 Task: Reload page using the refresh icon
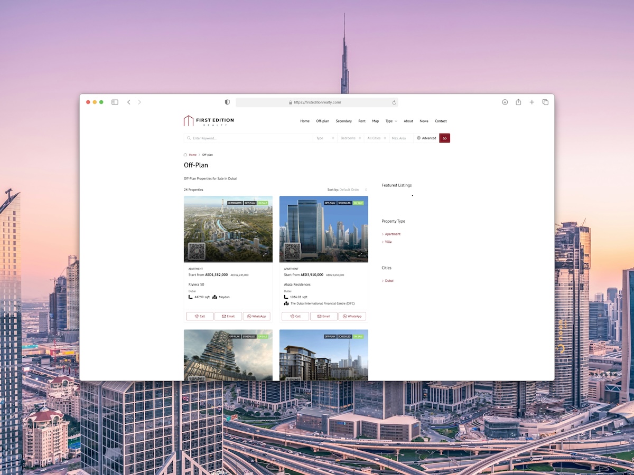coord(394,102)
